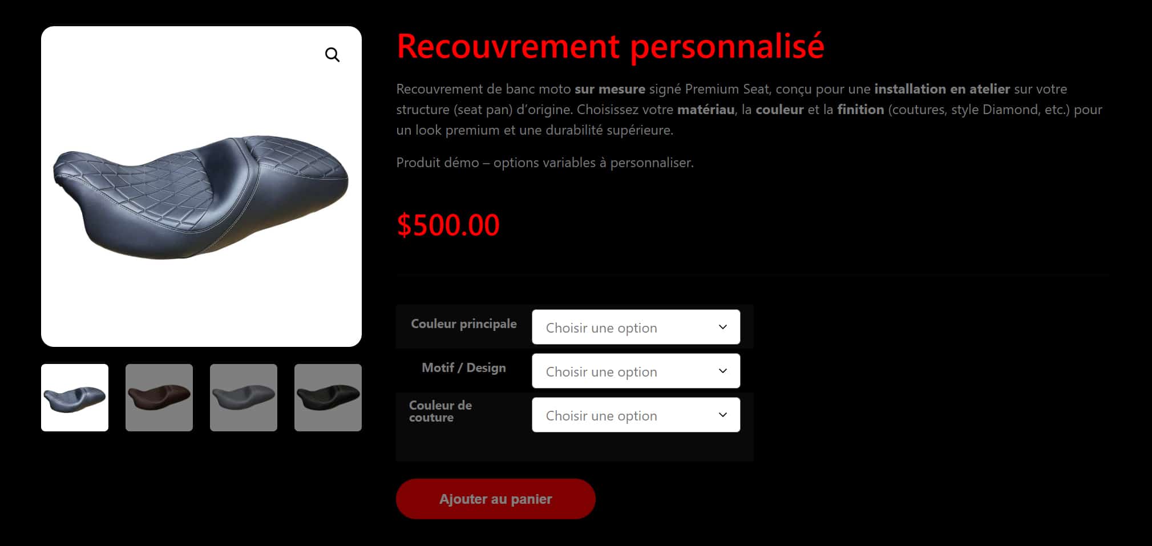The height and width of the screenshot is (546, 1152).
Task: Open the image zoom magnifier icon
Action: [332, 55]
